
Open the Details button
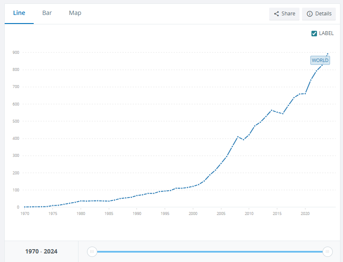click(319, 14)
